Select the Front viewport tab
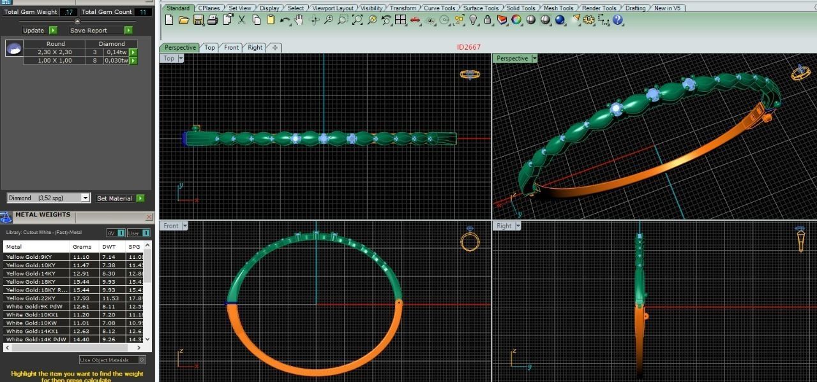This screenshot has height=382, width=817. coord(232,48)
